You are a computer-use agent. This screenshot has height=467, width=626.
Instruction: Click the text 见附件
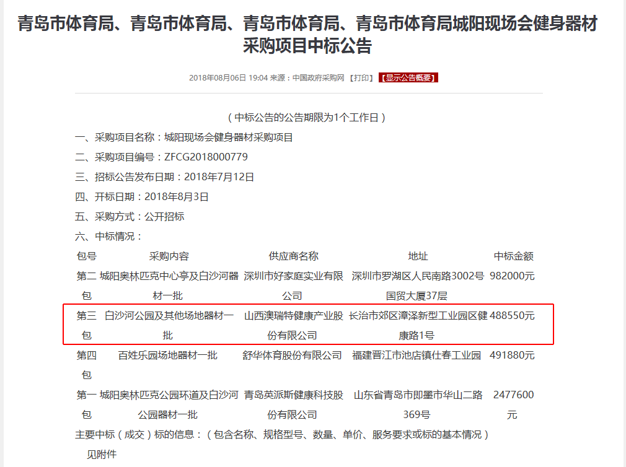(x=102, y=454)
